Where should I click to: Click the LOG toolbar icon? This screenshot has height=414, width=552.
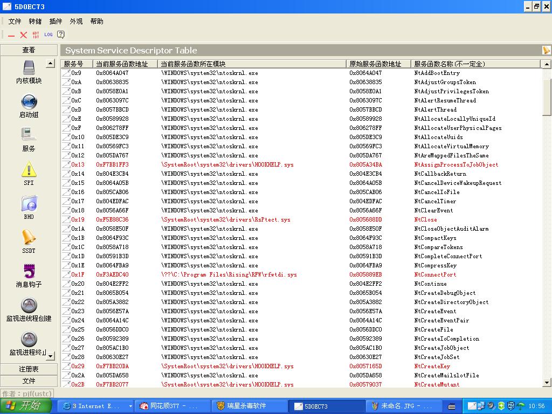[x=49, y=34]
